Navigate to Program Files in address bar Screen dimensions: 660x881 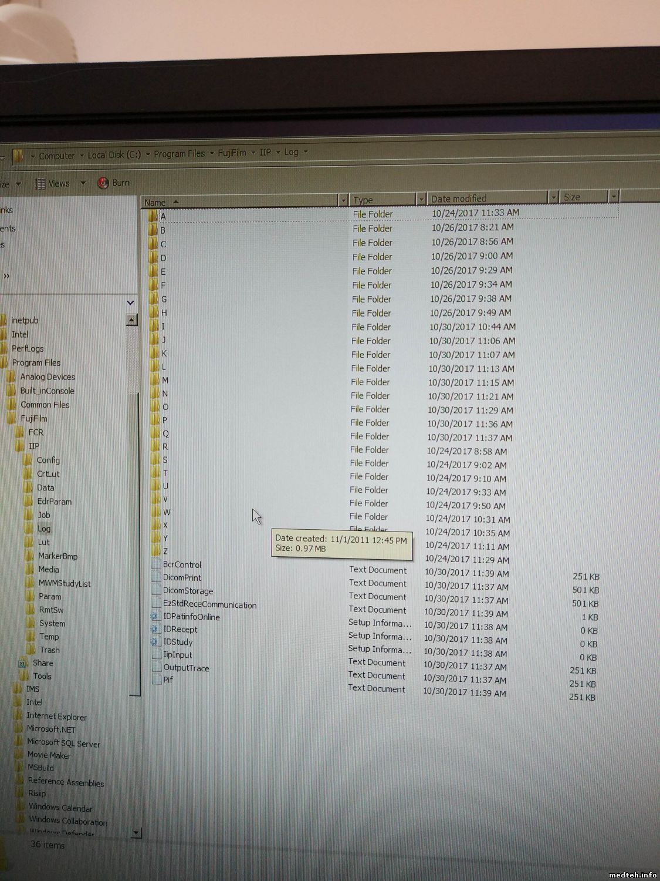(179, 154)
